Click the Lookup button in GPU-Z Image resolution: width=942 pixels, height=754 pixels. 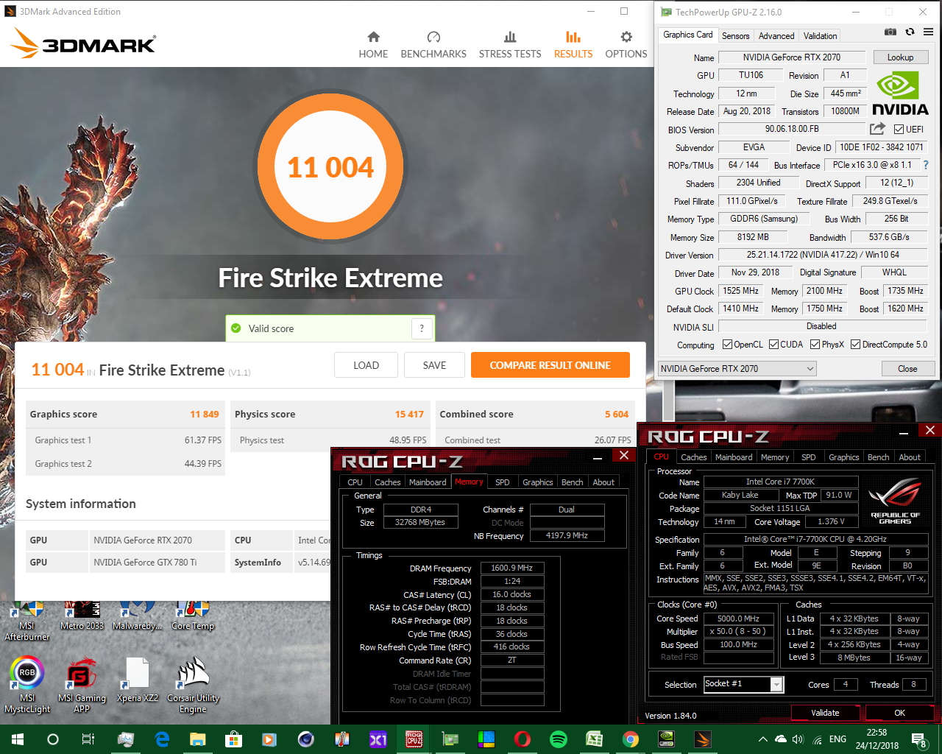click(x=900, y=57)
